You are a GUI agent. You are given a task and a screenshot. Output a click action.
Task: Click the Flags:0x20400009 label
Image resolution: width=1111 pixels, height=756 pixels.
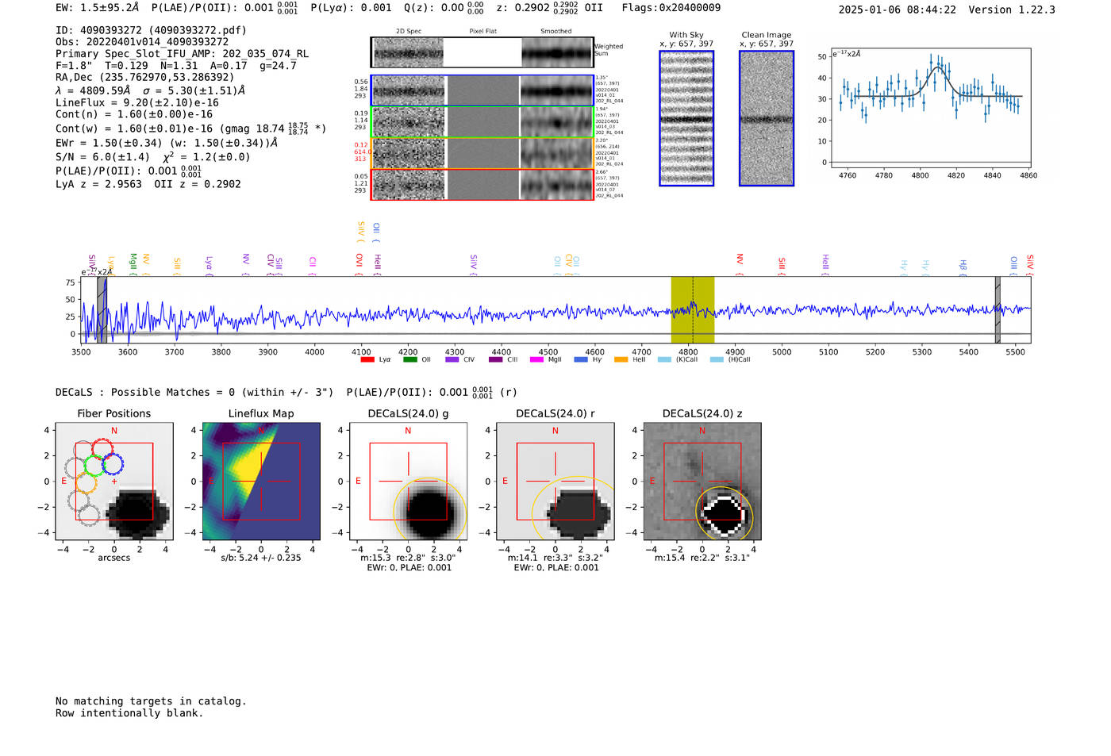[x=671, y=8]
